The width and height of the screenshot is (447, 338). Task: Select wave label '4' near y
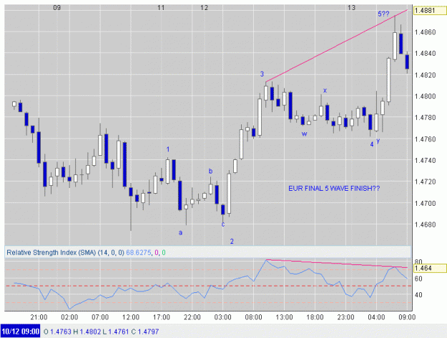[372, 144]
